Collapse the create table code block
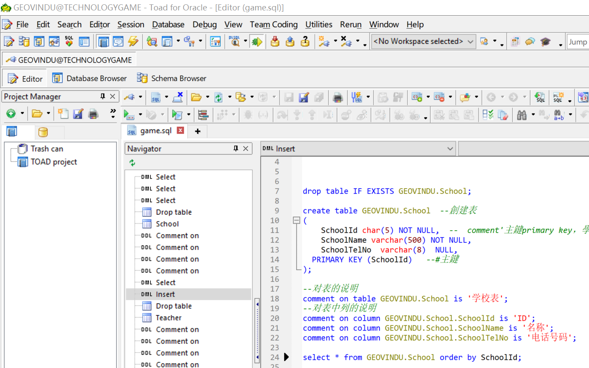589x368 pixels. click(297, 220)
